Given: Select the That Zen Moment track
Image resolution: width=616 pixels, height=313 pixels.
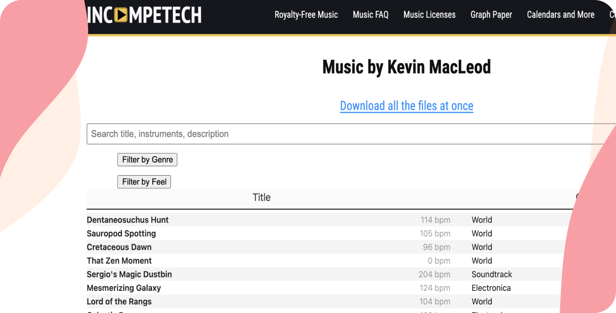Looking at the screenshot, I should 119,261.
